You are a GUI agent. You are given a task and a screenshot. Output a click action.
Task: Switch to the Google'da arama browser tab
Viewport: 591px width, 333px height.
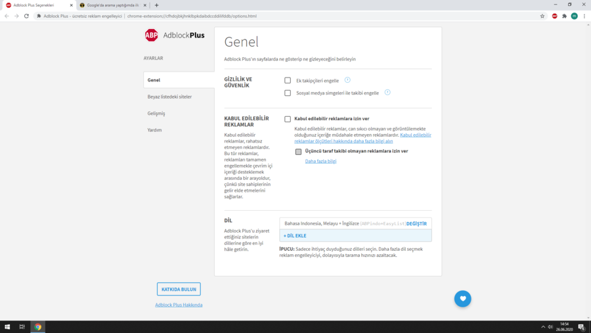tap(113, 5)
